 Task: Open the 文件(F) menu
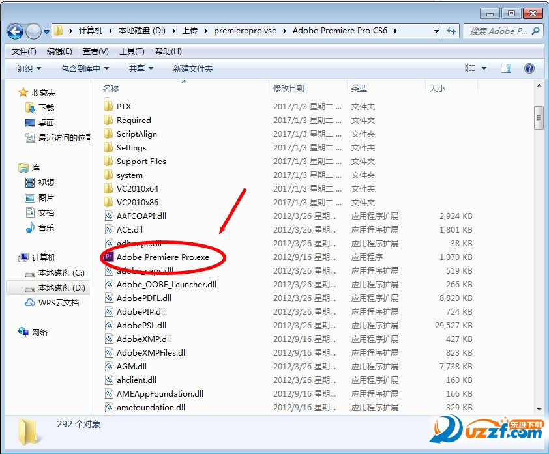coord(24,51)
